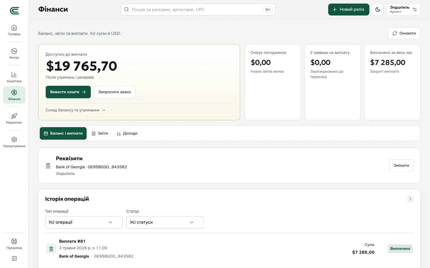Open Статус filter dropdown
The width and height of the screenshot is (430, 268).
(x=165, y=222)
